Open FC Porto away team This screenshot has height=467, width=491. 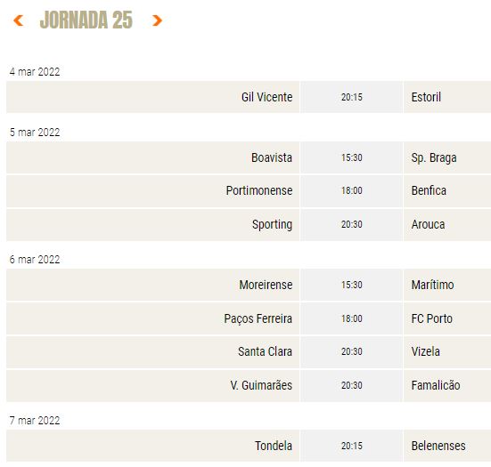pos(432,318)
